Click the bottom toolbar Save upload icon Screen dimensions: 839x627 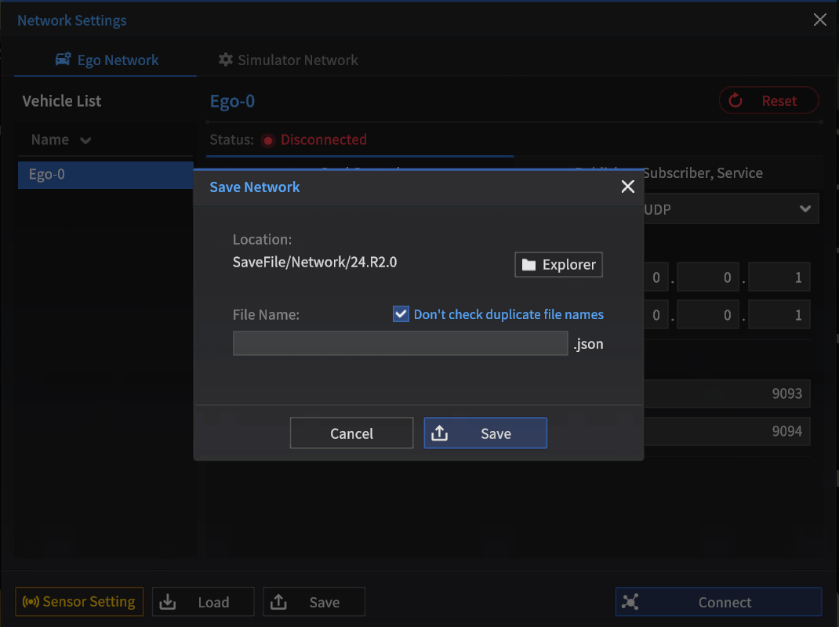click(278, 602)
